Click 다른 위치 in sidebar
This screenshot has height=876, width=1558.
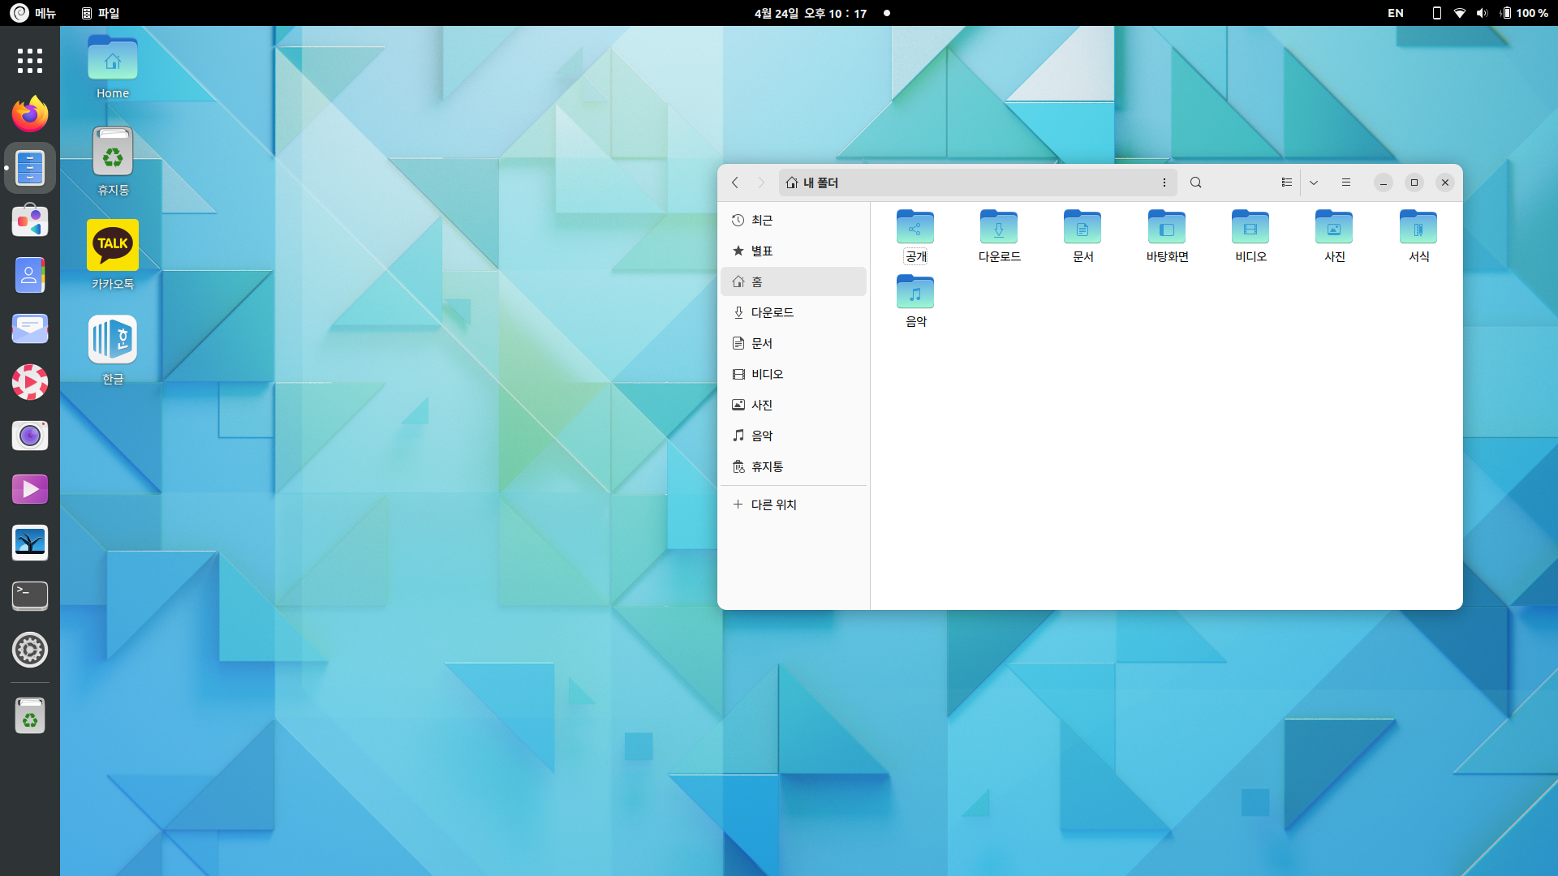click(773, 505)
